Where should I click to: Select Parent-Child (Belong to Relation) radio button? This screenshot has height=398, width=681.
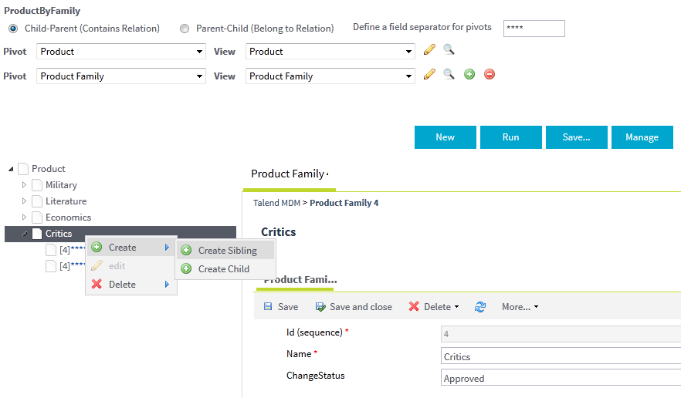(x=185, y=29)
